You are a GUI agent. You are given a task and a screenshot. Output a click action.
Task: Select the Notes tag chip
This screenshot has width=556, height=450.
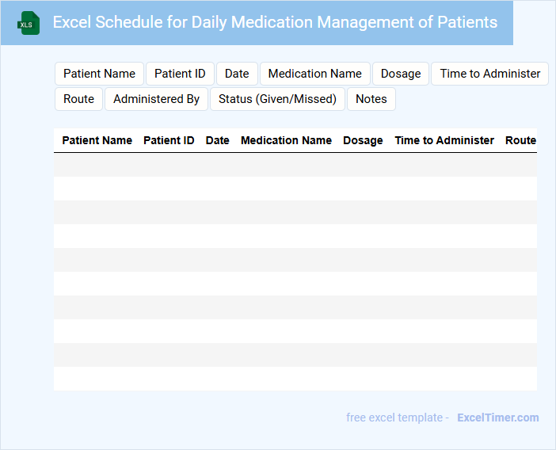click(371, 99)
